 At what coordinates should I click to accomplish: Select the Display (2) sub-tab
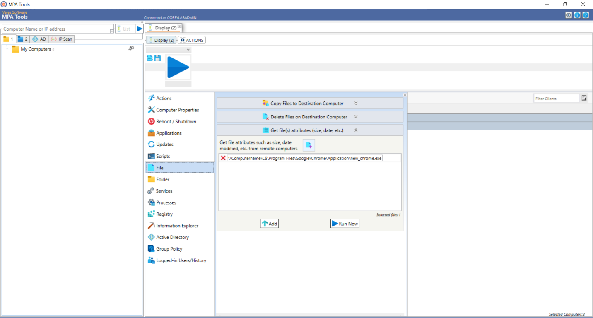coord(161,40)
